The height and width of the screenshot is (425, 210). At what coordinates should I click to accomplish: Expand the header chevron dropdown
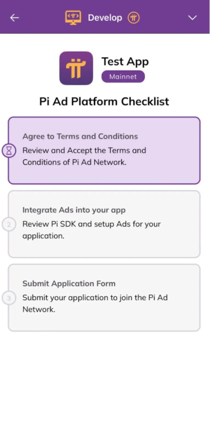(192, 18)
